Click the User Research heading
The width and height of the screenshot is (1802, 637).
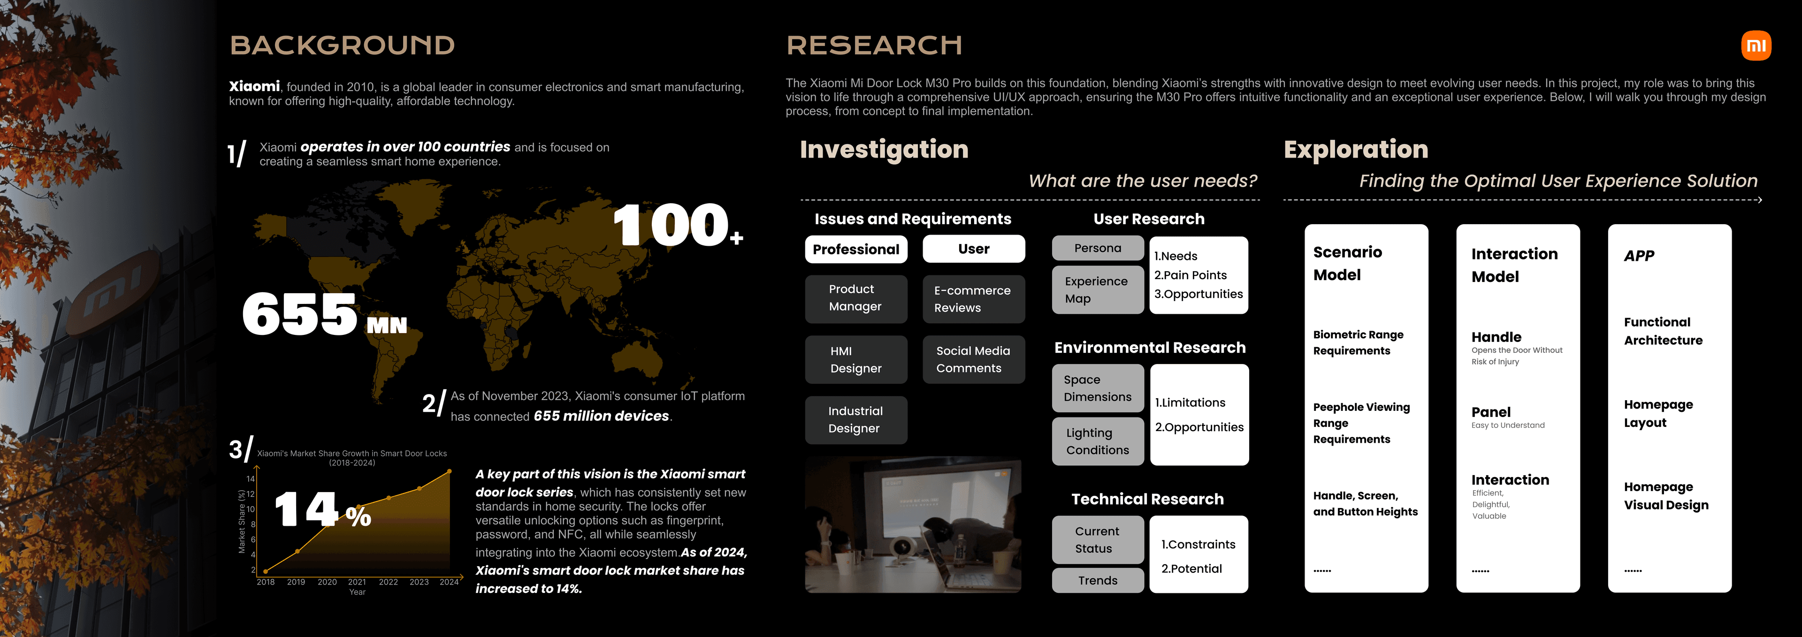[1149, 220]
